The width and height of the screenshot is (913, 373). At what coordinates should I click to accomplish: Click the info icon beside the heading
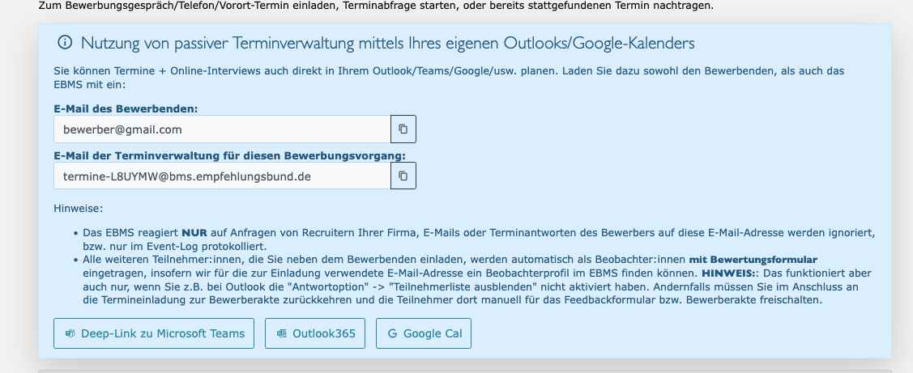click(x=64, y=44)
